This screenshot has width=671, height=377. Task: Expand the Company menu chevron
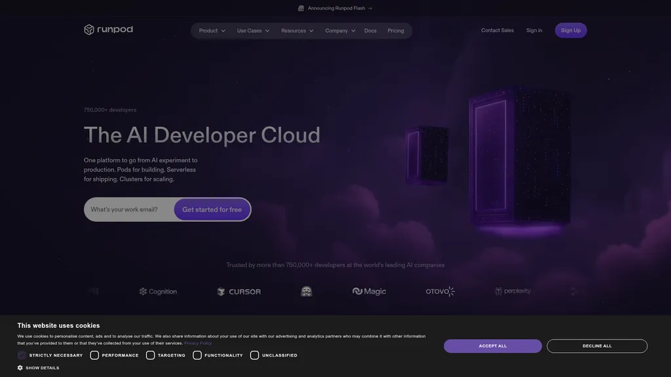tap(353, 31)
